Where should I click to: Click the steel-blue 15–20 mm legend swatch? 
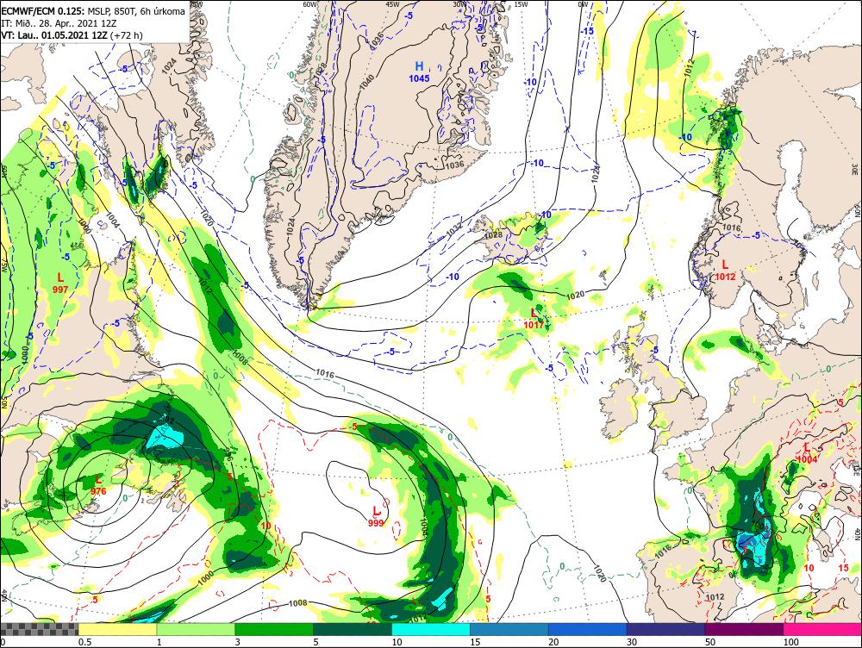pyautogui.click(x=509, y=629)
